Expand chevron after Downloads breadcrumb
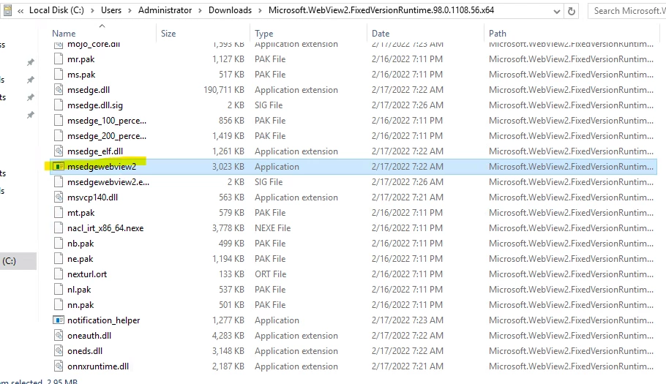The width and height of the screenshot is (666, 384). (260, 11)
